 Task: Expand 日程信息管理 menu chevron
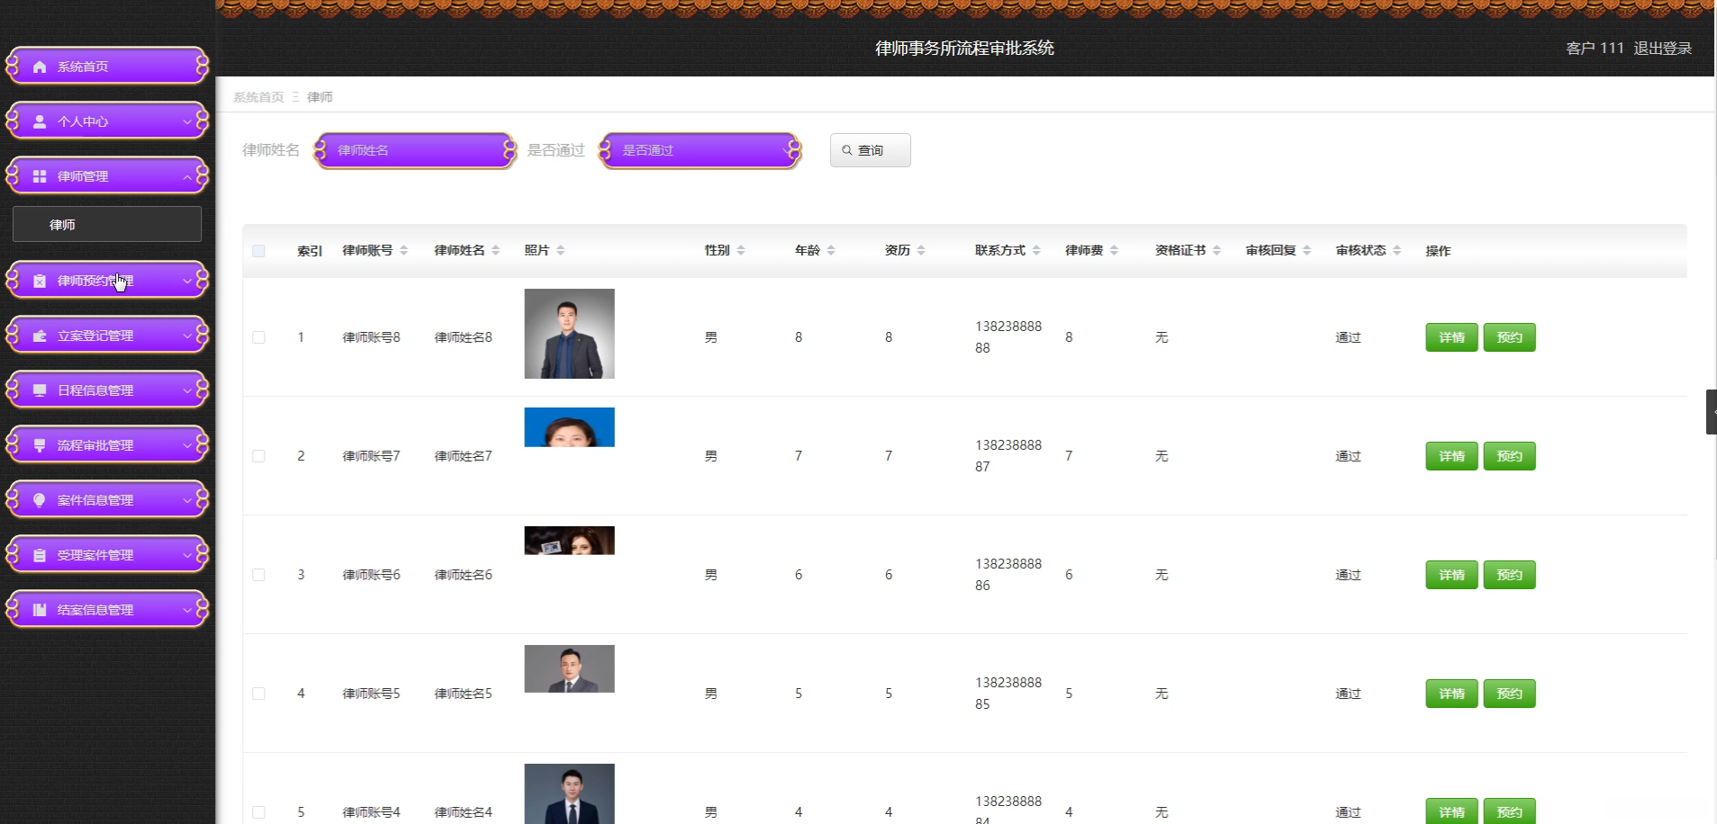coord(187,390)
